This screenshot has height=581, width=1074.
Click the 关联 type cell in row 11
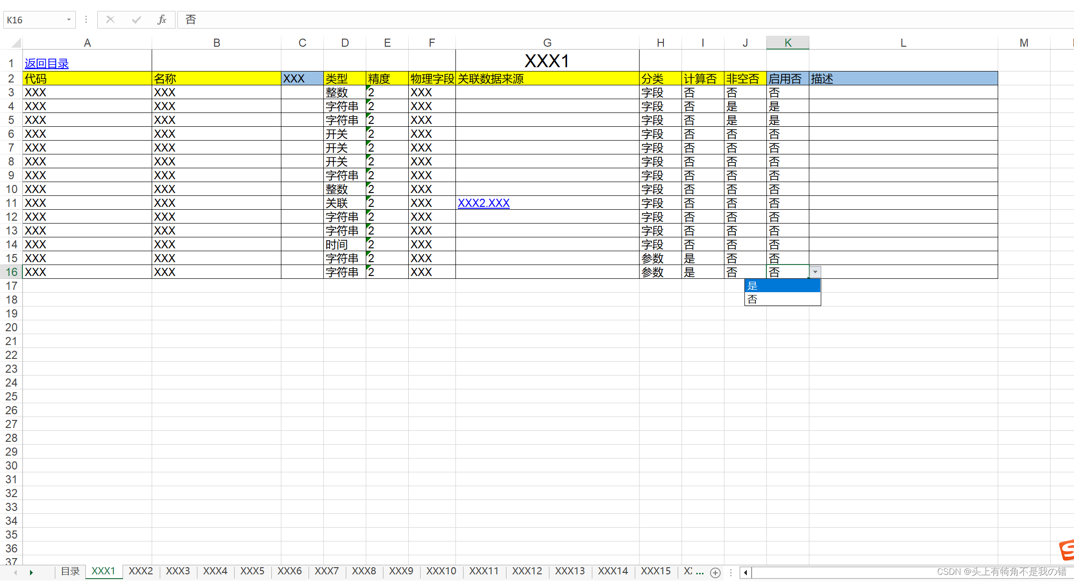pyautogui.click(x=345, y=203)
